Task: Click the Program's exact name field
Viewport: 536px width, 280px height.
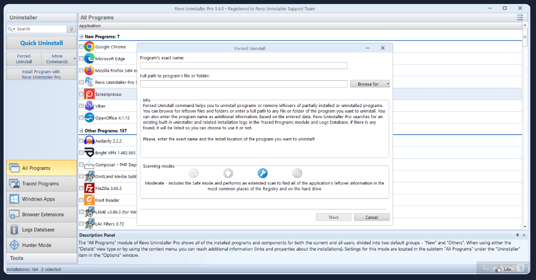Action: [x=243, y=66]
